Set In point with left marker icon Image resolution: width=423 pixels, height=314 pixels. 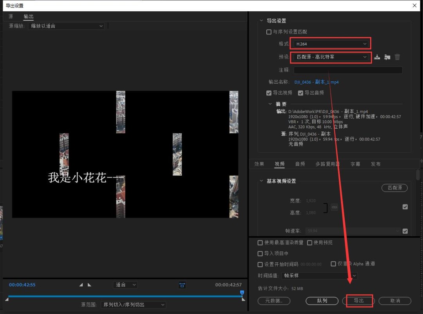pos(81,285)
